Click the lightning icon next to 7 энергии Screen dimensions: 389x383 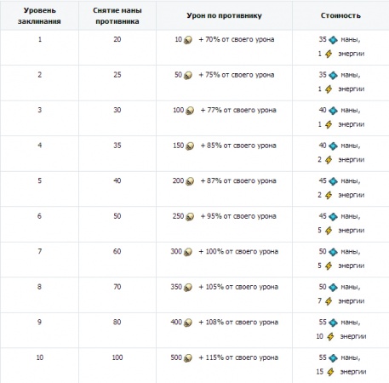pyautogui.click(x=329, y=301)
